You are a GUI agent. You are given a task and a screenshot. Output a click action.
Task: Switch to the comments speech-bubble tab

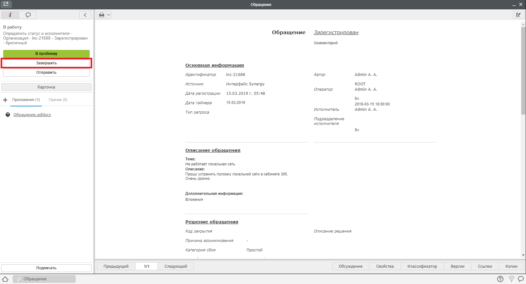pyautogui.click(x=28, y=15)
